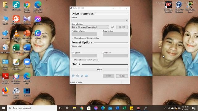Click Cortana circle on the taskbar
The image size is (198, 111).
pos(60,108)
